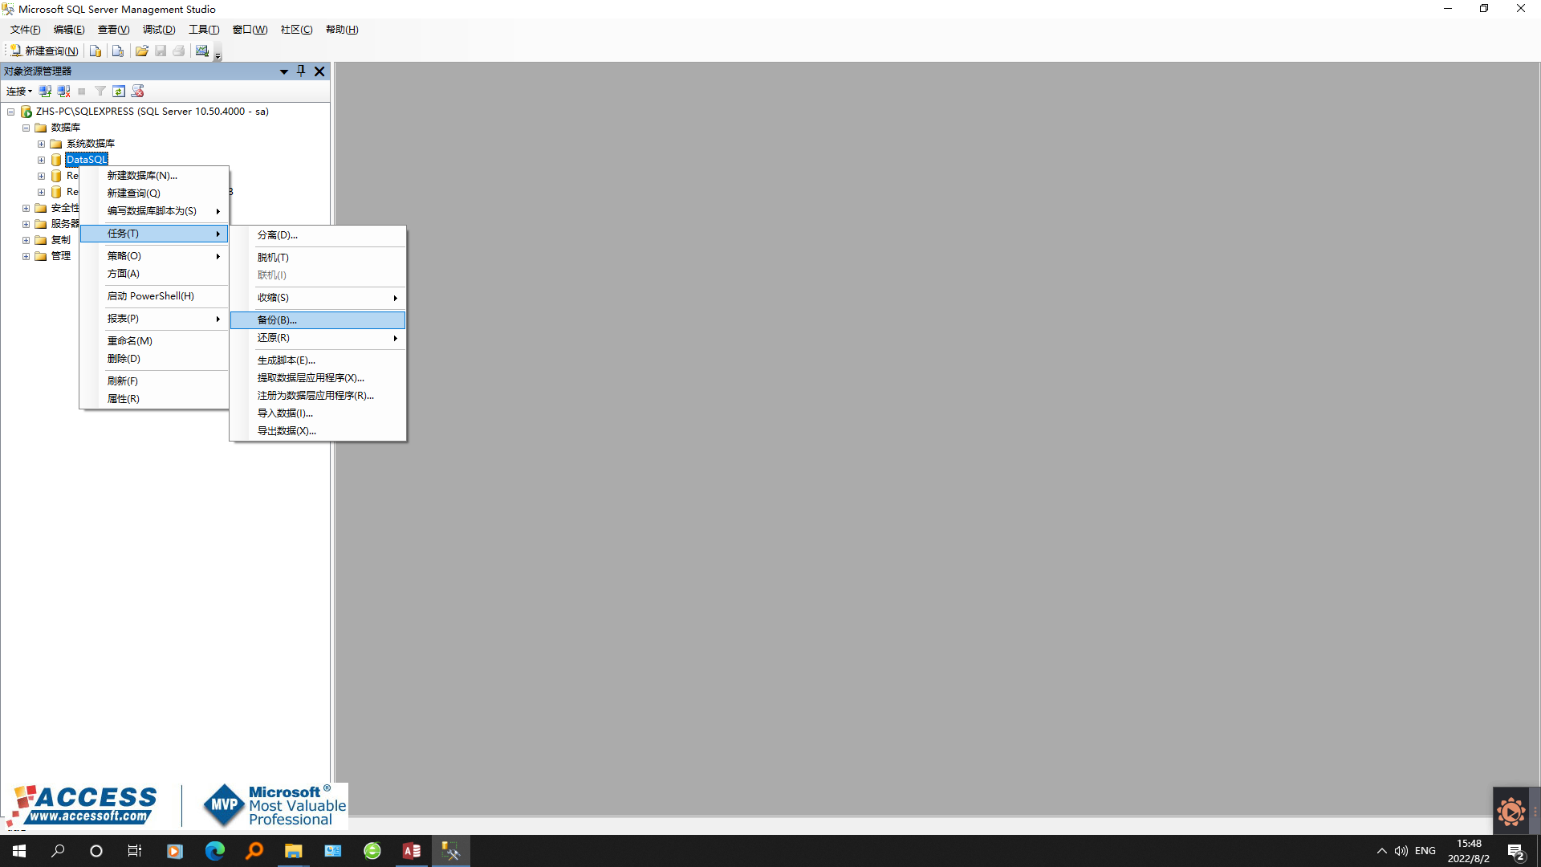Click the refresh icon in Object Explorer toolbar

point(119,92)
